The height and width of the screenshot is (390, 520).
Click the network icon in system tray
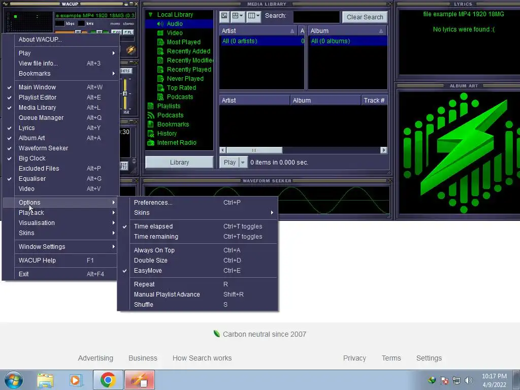(457, 380)
